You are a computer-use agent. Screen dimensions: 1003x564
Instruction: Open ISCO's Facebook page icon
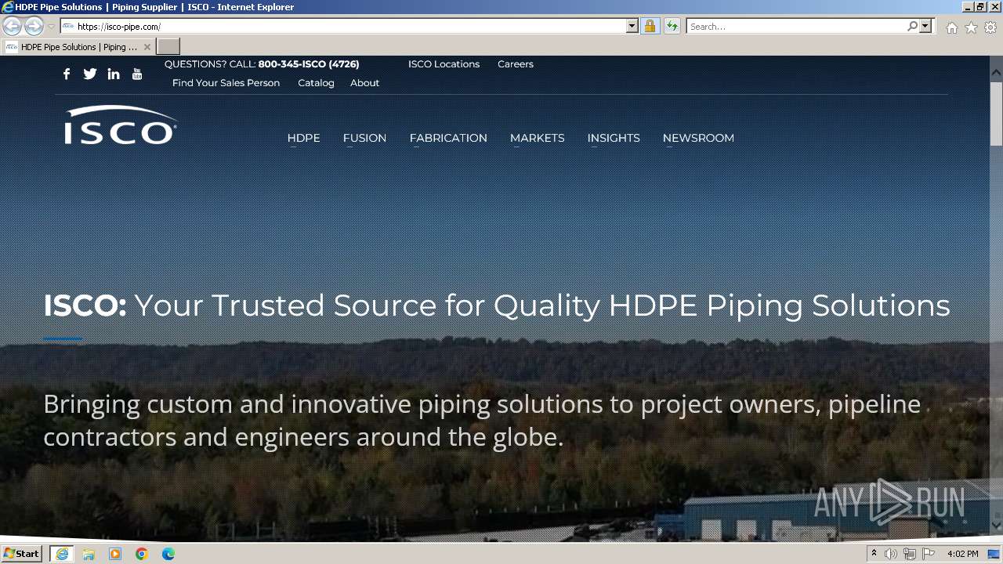(67, 74)
